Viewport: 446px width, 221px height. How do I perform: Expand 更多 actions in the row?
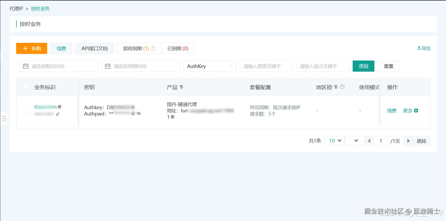coord(410,111)
